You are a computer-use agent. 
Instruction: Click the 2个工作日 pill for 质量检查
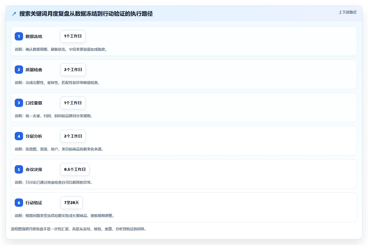point(73,70)
